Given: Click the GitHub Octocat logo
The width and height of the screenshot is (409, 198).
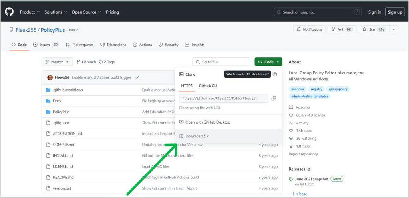Looking at the screenshot, I should pyautogui.click(x=9, y=12).
